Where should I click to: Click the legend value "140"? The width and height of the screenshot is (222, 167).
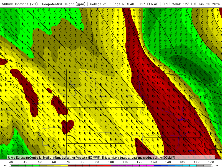pos(168,162)
